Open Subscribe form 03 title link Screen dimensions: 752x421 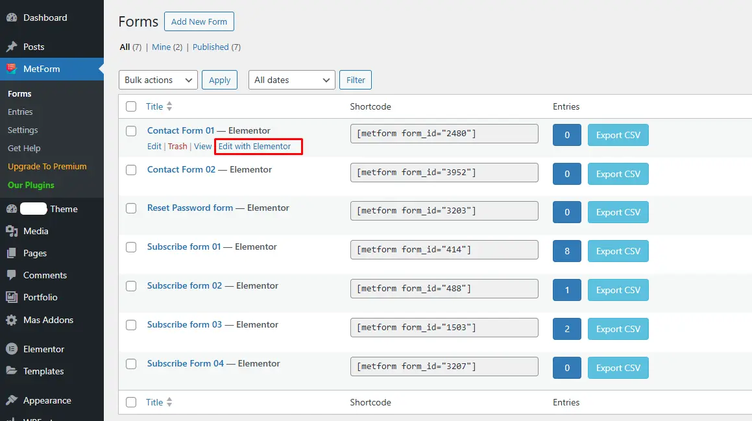(x=185, y=324)
